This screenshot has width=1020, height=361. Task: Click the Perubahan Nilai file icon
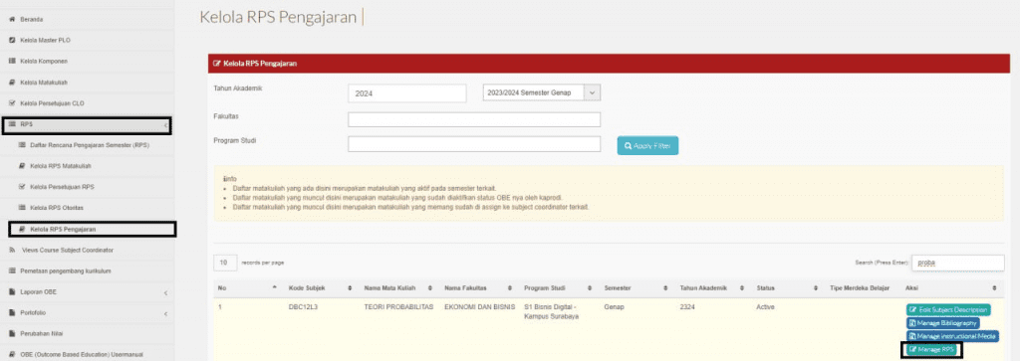pyautogui.click(x=12, y=334)
